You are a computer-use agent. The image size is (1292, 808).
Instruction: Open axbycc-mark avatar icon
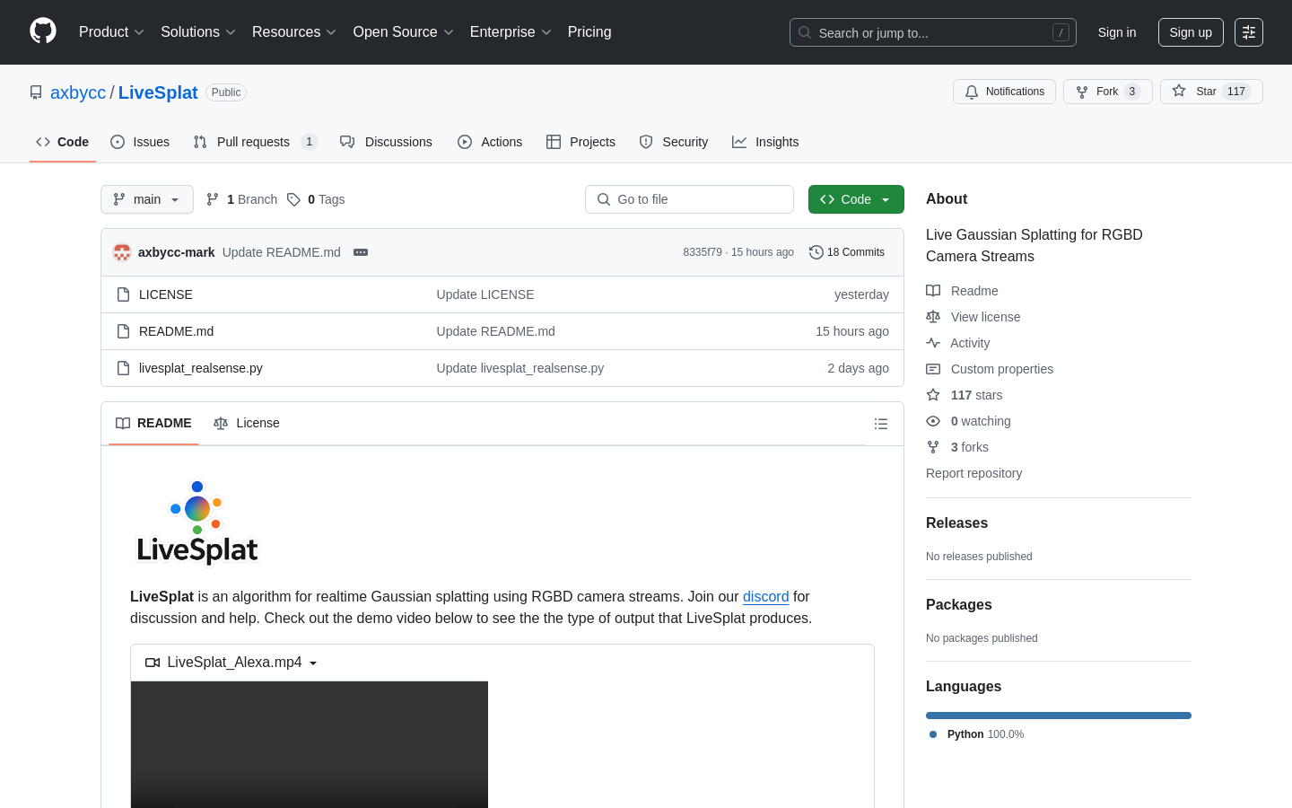pos(122,252)
